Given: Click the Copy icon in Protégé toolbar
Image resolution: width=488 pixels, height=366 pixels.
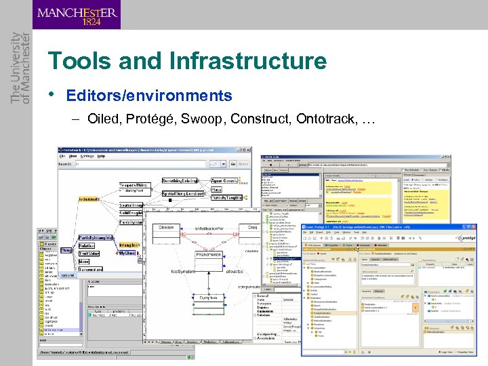Looking at the screenshot, I should pyautogui.click(x=326, y=239).
